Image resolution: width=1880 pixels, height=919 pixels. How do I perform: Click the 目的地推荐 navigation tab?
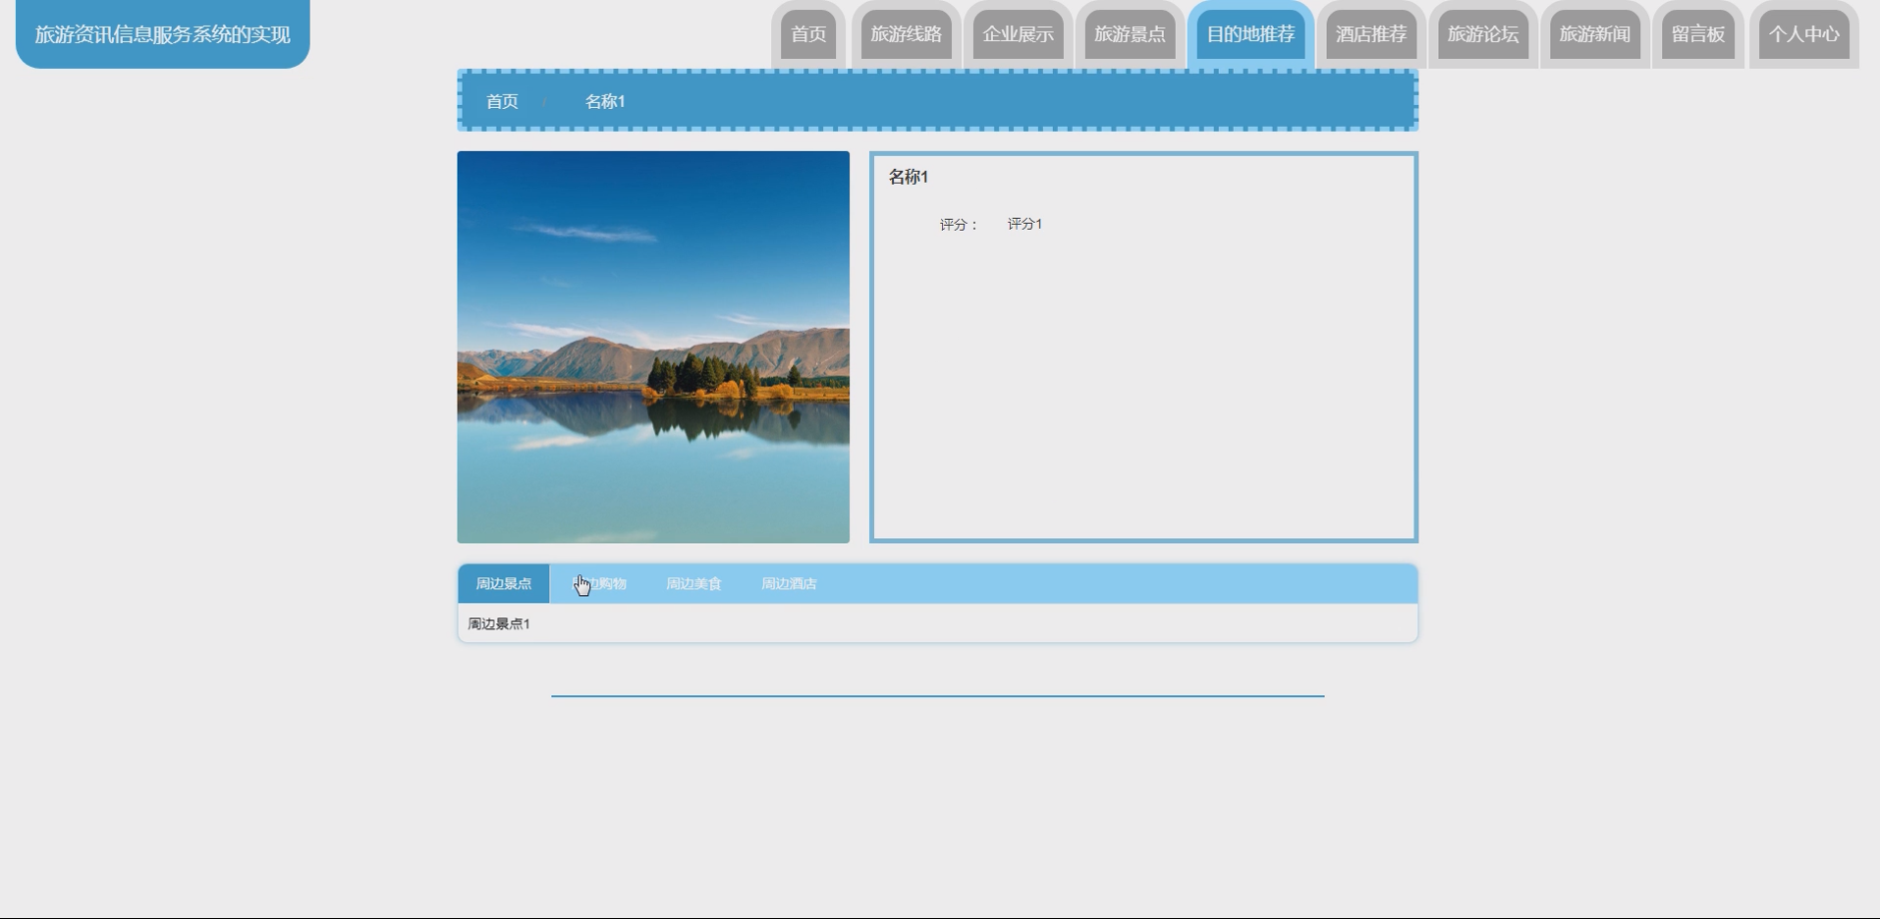[x=1250, y=34]
